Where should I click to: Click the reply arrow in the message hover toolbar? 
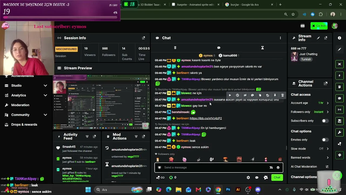point(268,95)
